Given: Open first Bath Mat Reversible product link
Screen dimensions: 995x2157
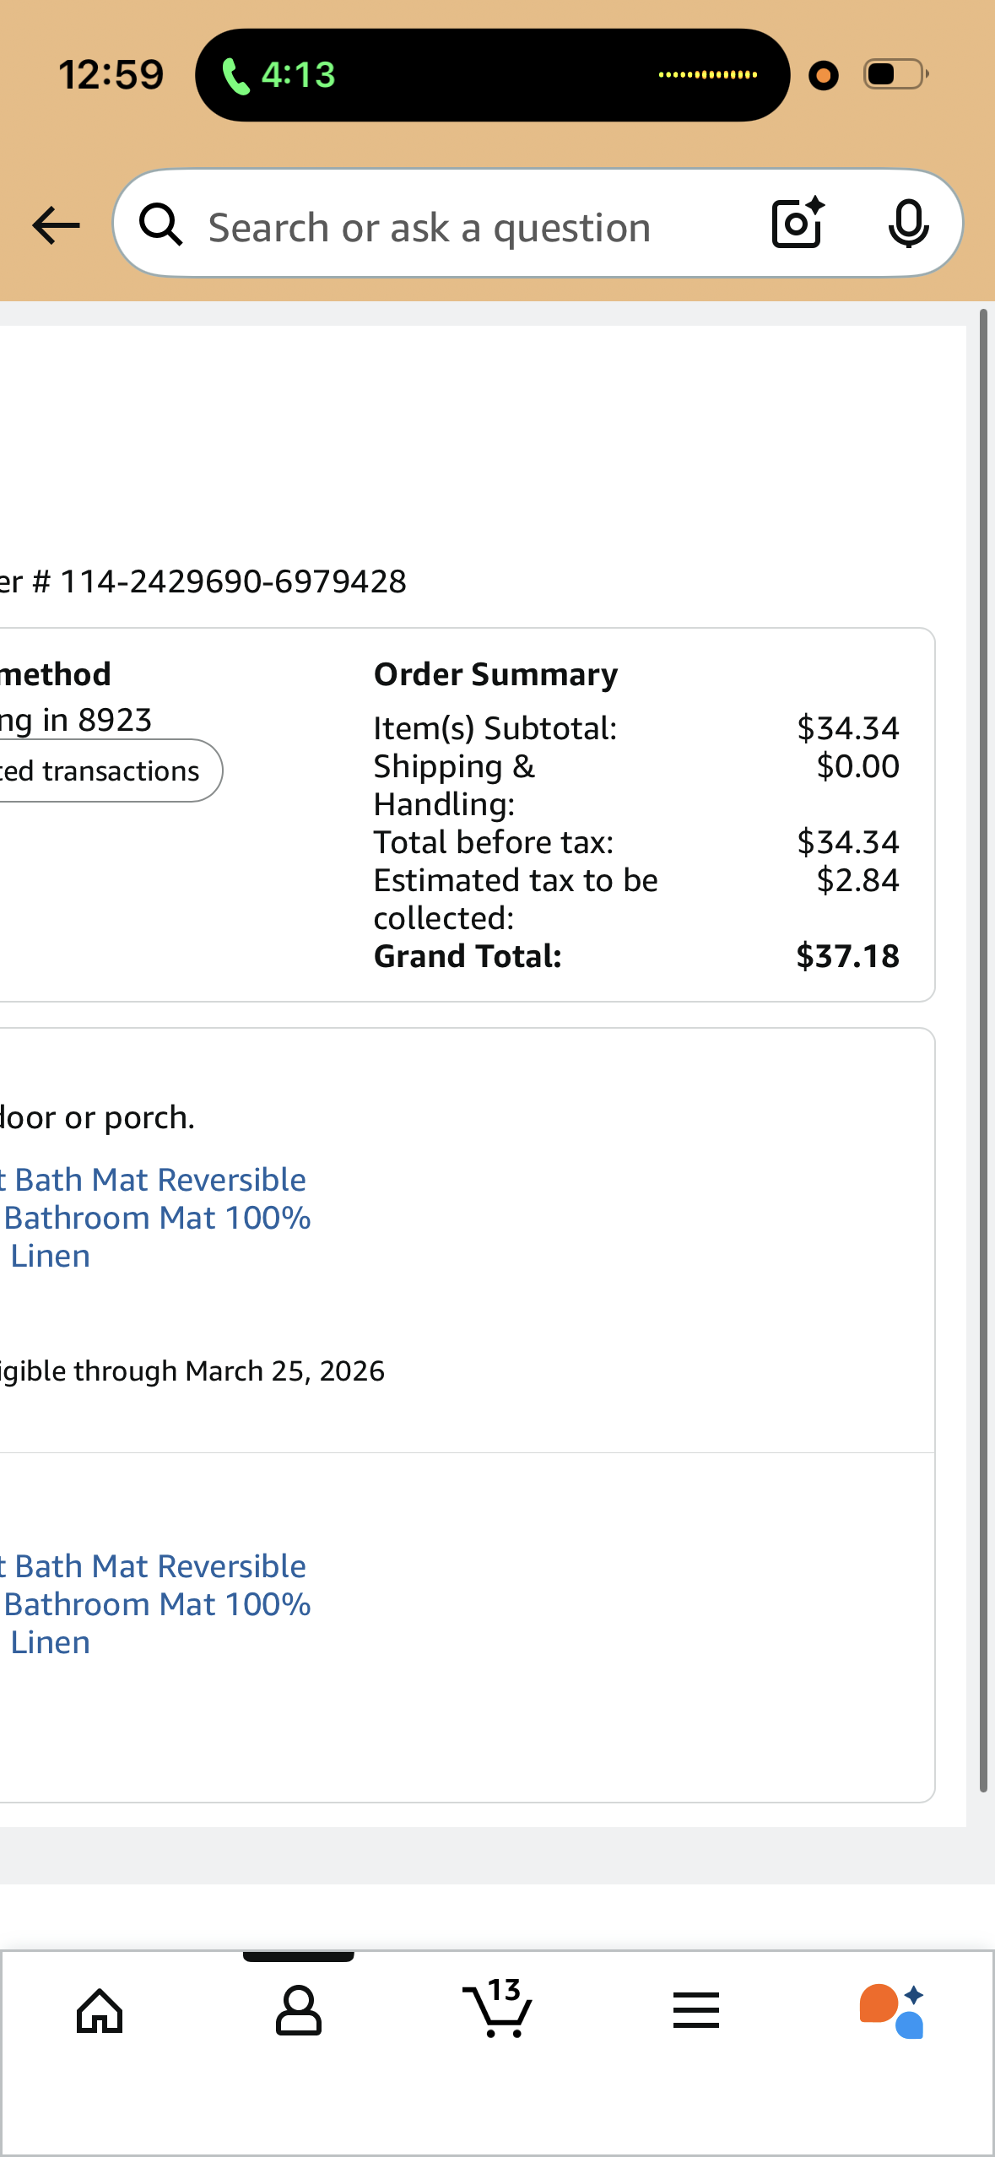Looking at the screenshot, I should click(155, 1218).
